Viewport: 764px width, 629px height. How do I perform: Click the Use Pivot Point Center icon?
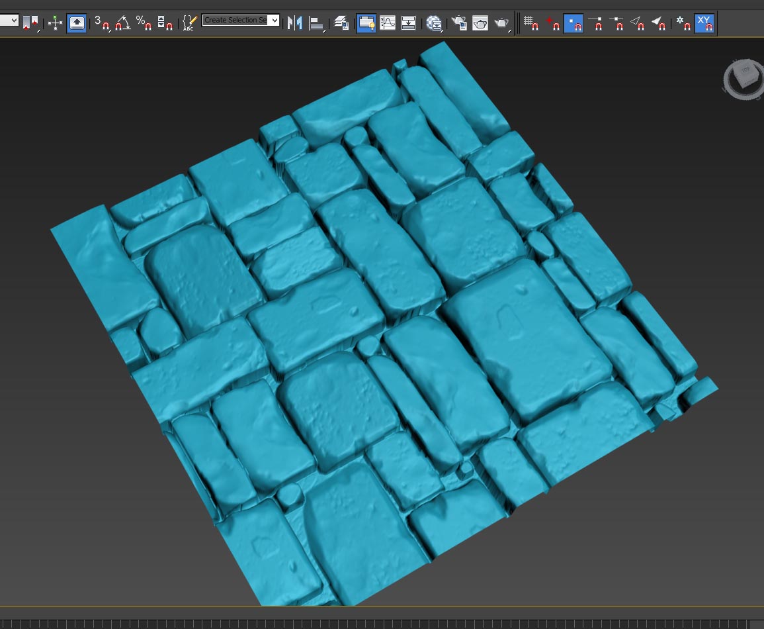tap(30, 23)
